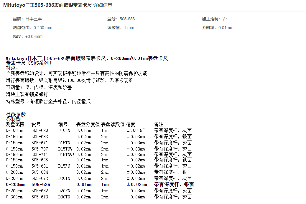The height and width of the screenshot is (204, 306).
Task: Click the ±.0015″ accuracy value
Action: 135,130
